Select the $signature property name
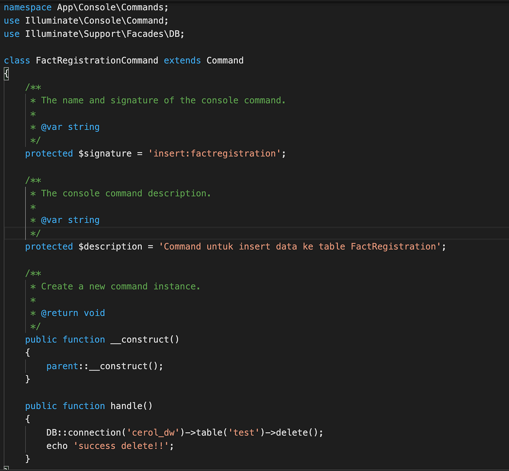The image size is (509, 471). tap(105, 153)
